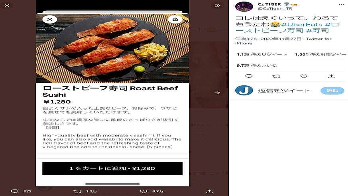Open the @CzTiger_TR handle link

(275, 9)
